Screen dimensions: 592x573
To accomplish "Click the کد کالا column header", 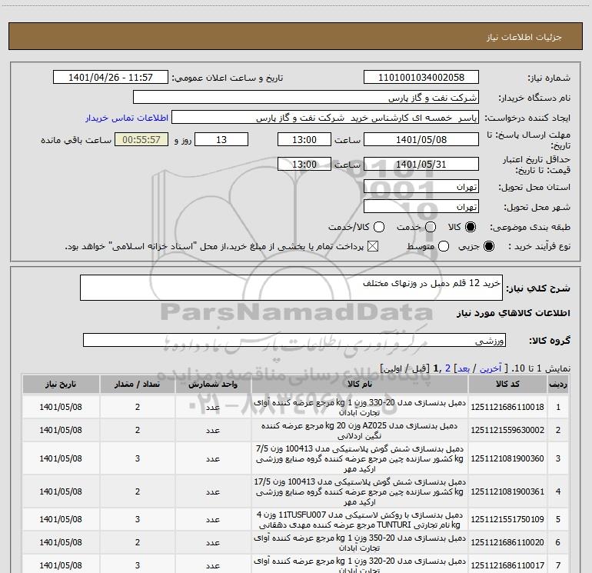I will (507, 384).
